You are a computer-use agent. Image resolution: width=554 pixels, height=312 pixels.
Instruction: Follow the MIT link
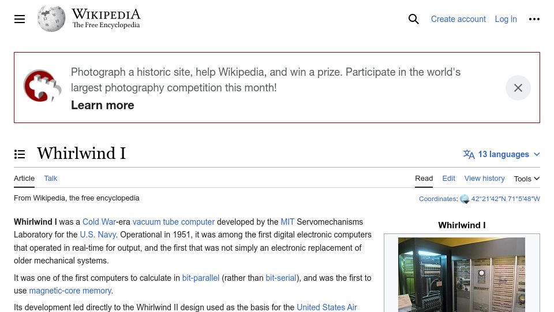287,222
